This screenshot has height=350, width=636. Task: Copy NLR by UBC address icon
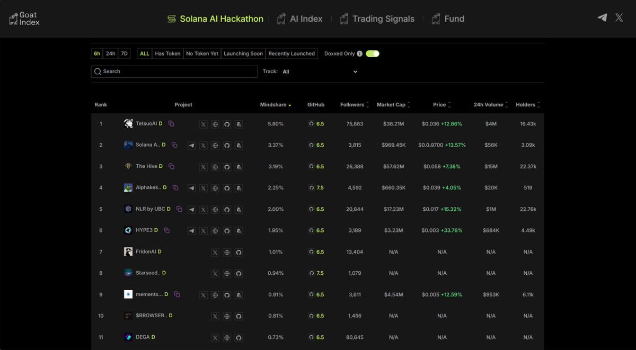[x=179, y=209]
